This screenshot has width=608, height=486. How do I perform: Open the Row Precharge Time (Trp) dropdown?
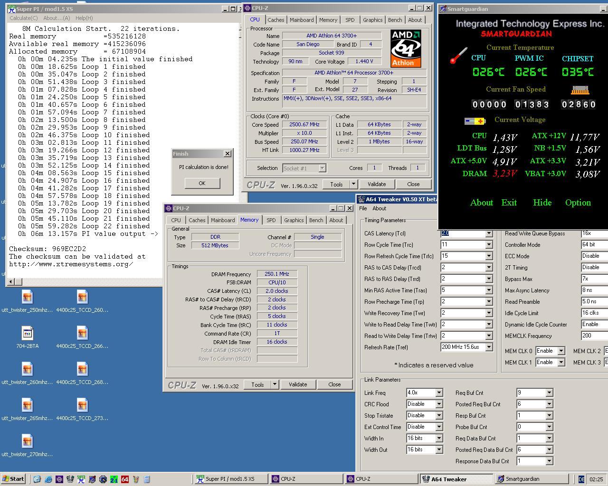click(488, 302)
